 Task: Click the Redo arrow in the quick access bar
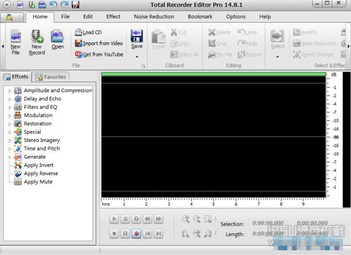[x=64, y=4]
